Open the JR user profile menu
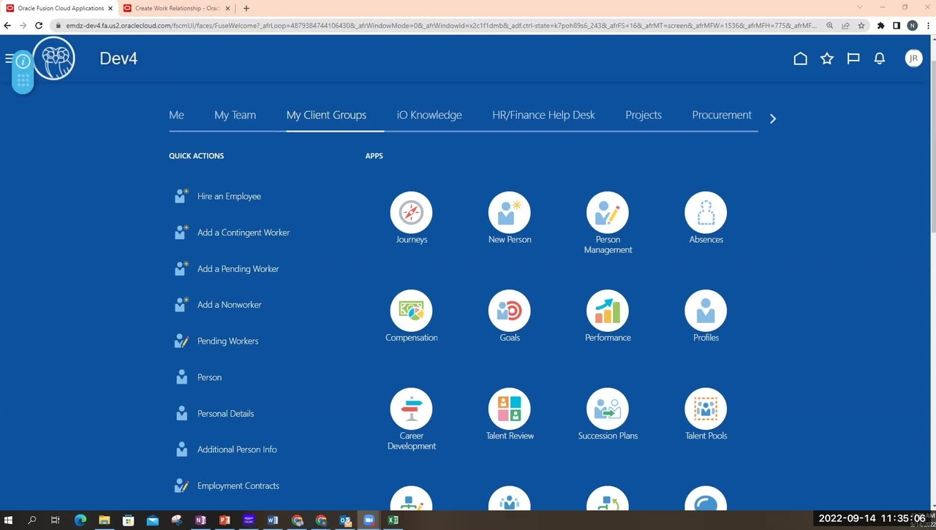 click(913, 58)
